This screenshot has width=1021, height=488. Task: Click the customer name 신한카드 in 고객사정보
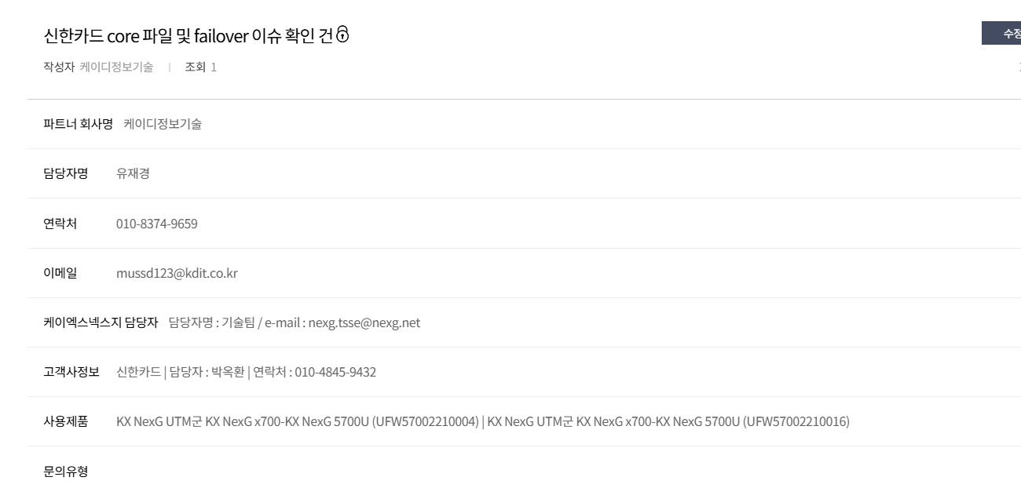[x=137, y=372]
